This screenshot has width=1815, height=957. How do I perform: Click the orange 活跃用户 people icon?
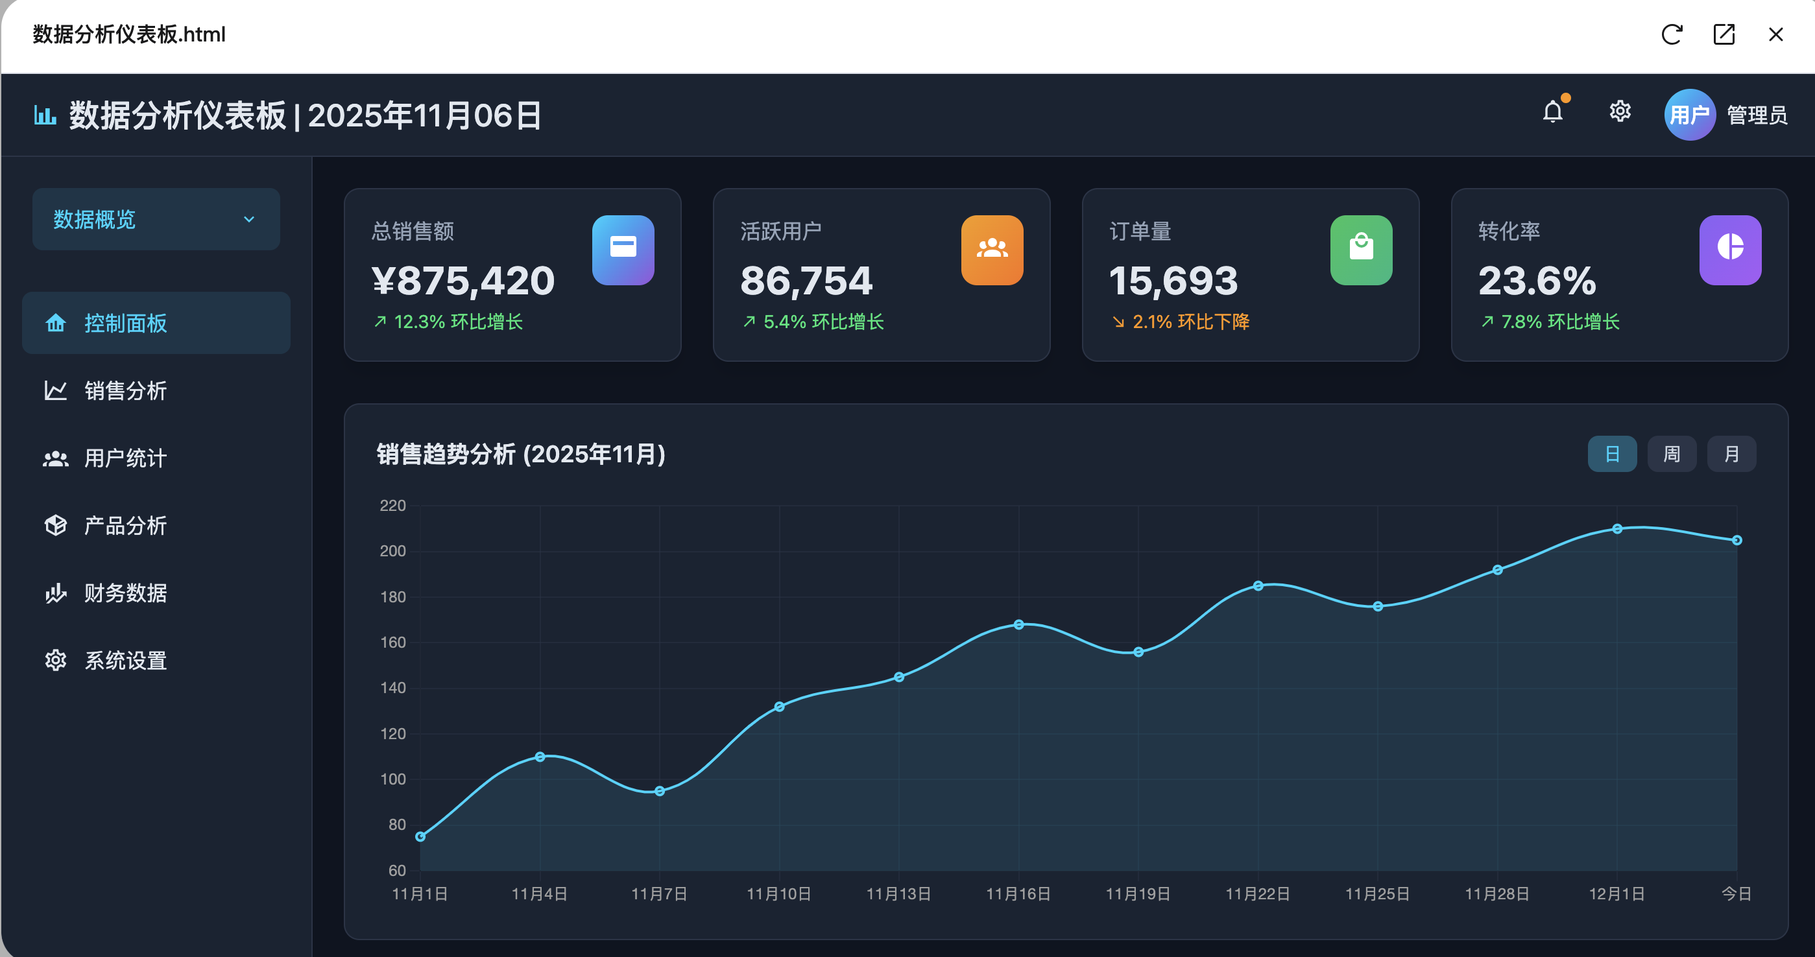992,250
